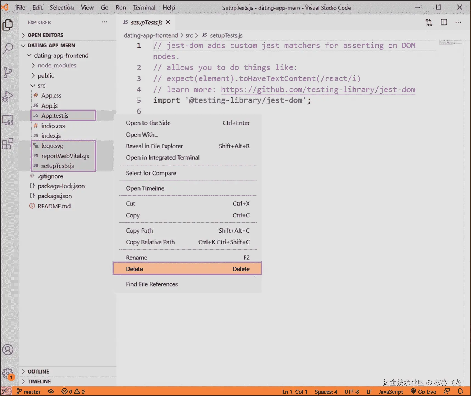Viewport: 471px width, 396px height.
Task: Open the File menu
Action: tap(21, 7)
